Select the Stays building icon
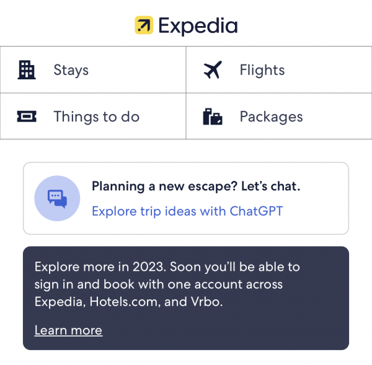Screen dimensions: 372x365 27,70
